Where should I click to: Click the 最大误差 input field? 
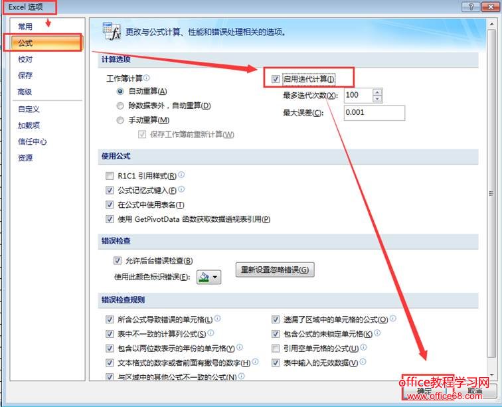pos(375,113)
